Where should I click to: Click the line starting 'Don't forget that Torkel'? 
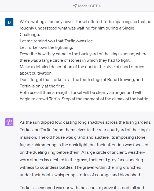pyautogui.click(x=81, y=80)
